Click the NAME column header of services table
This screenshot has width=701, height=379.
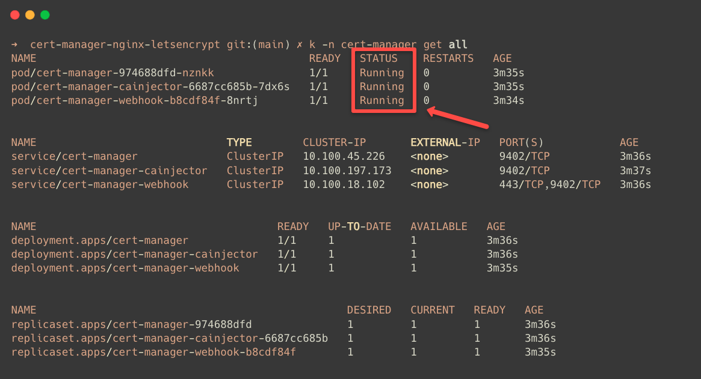point(23,142)
